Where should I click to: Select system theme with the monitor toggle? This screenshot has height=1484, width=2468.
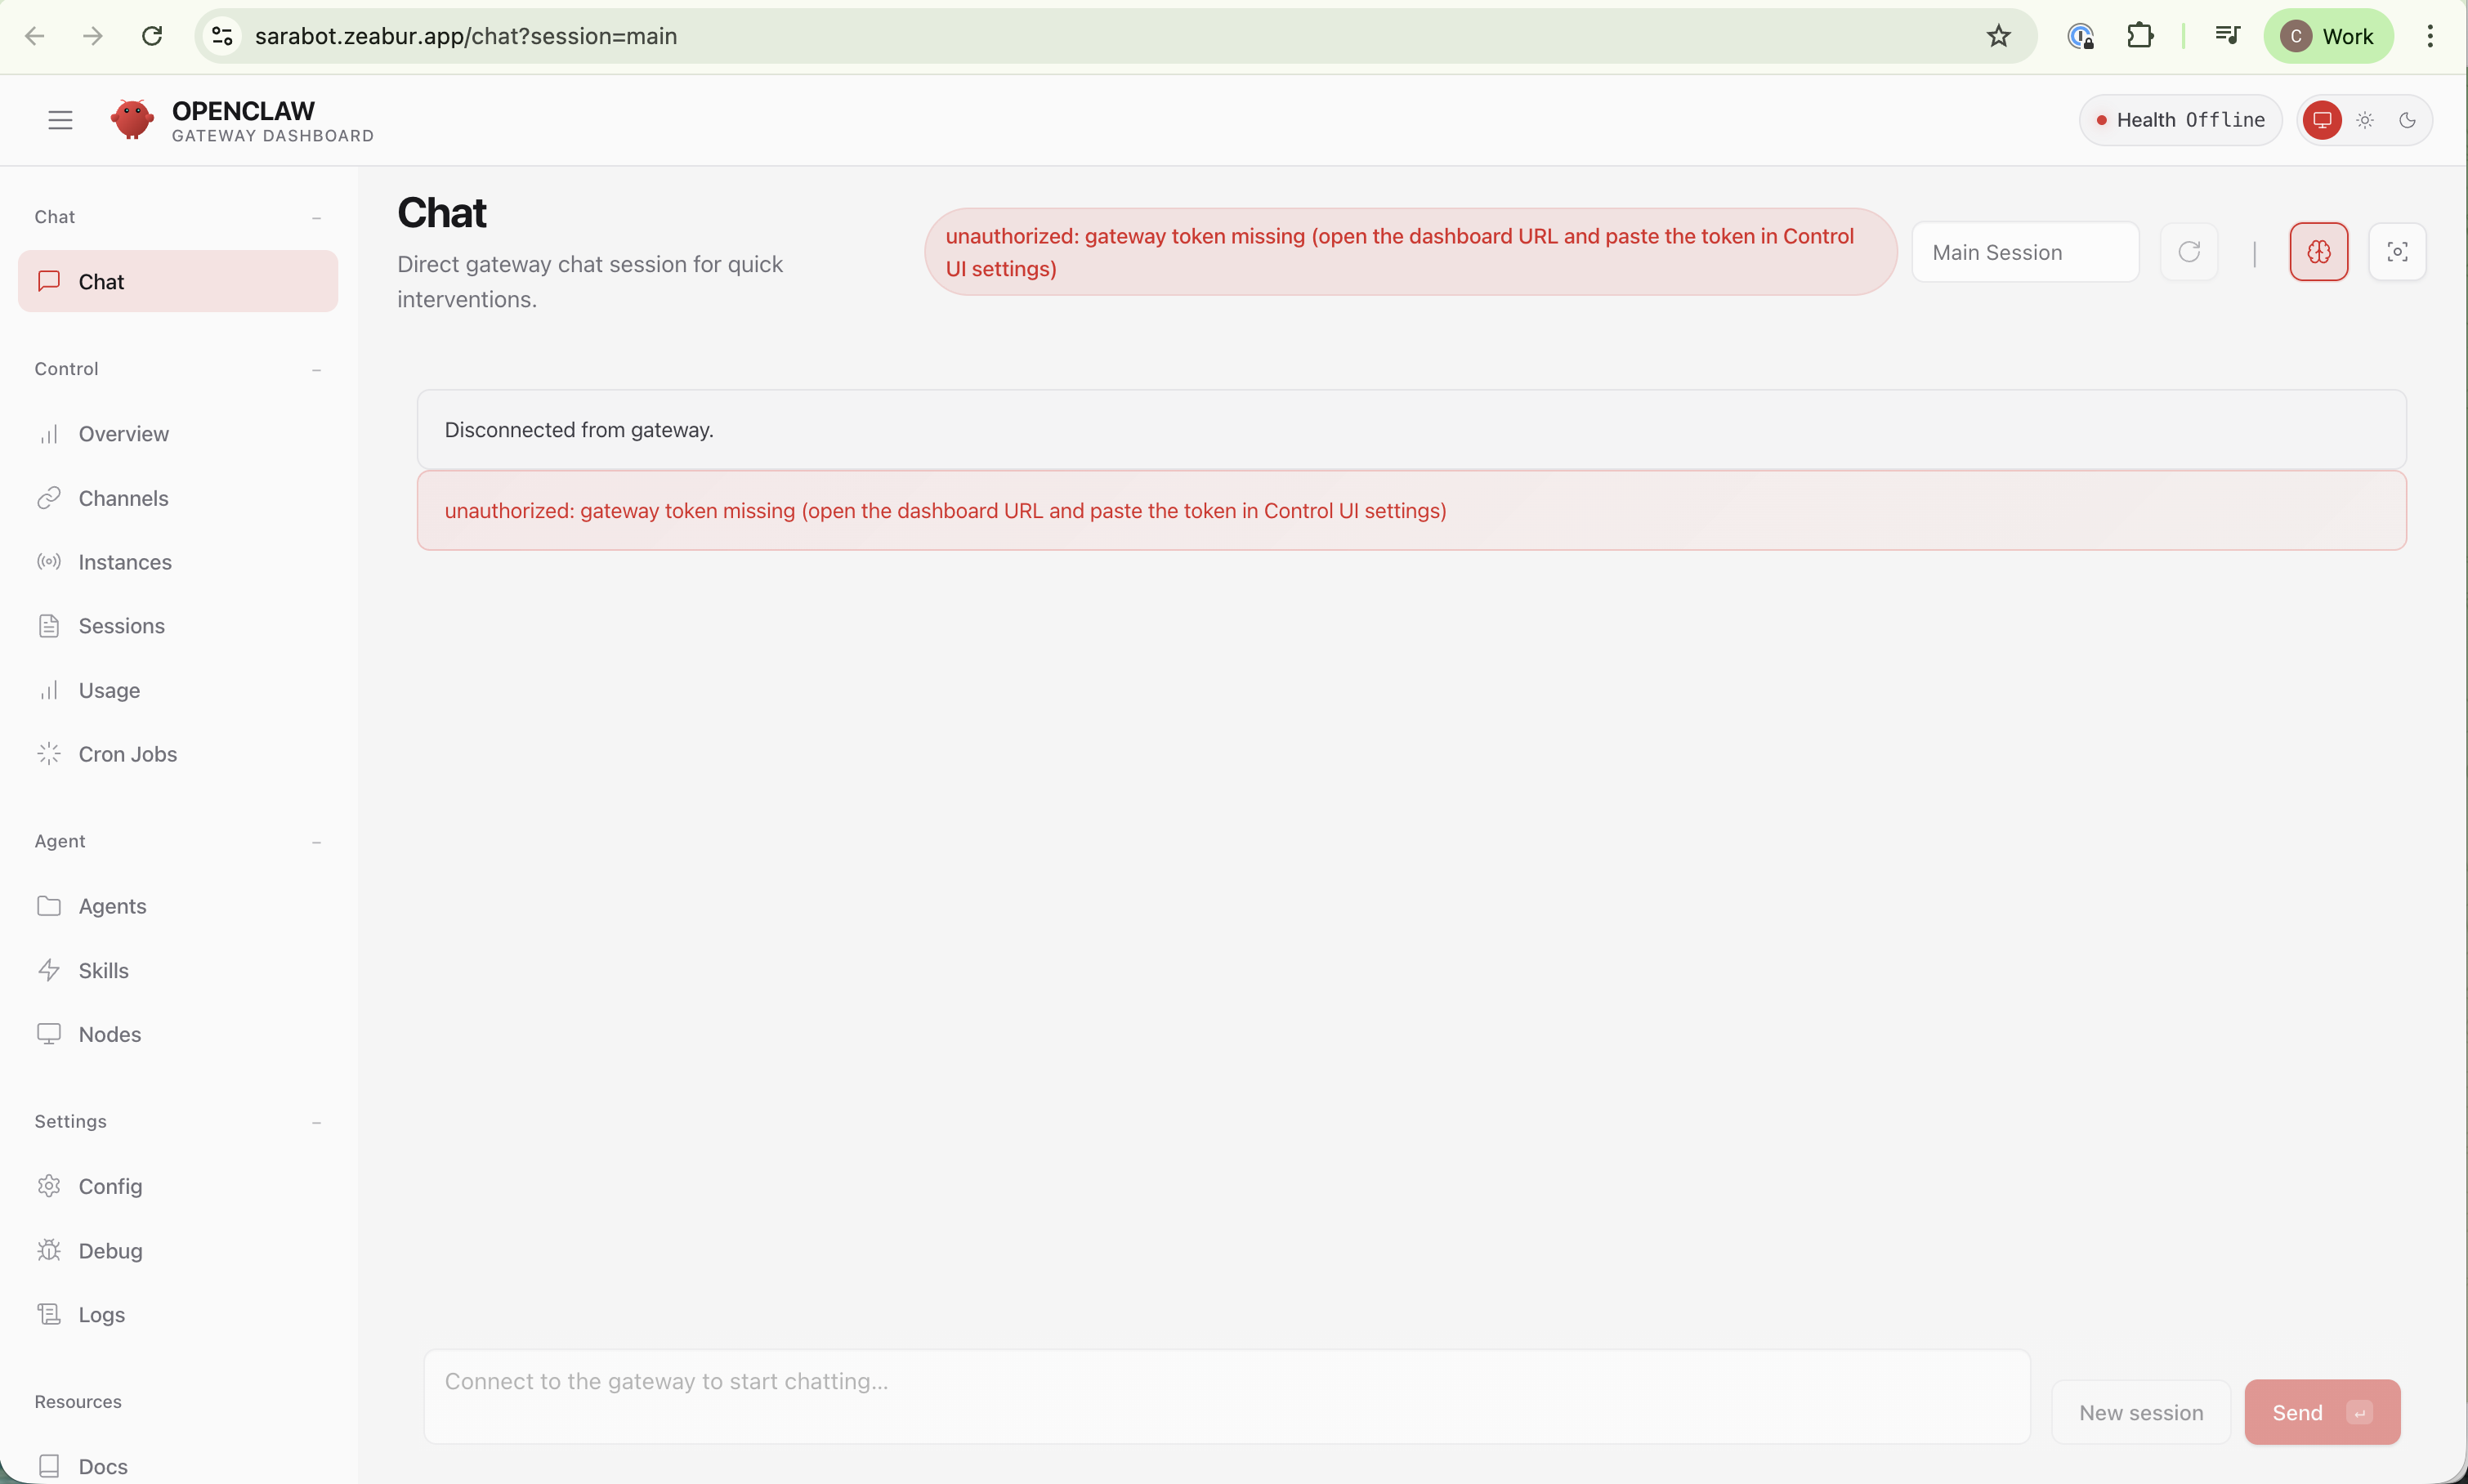[2321, 119]
